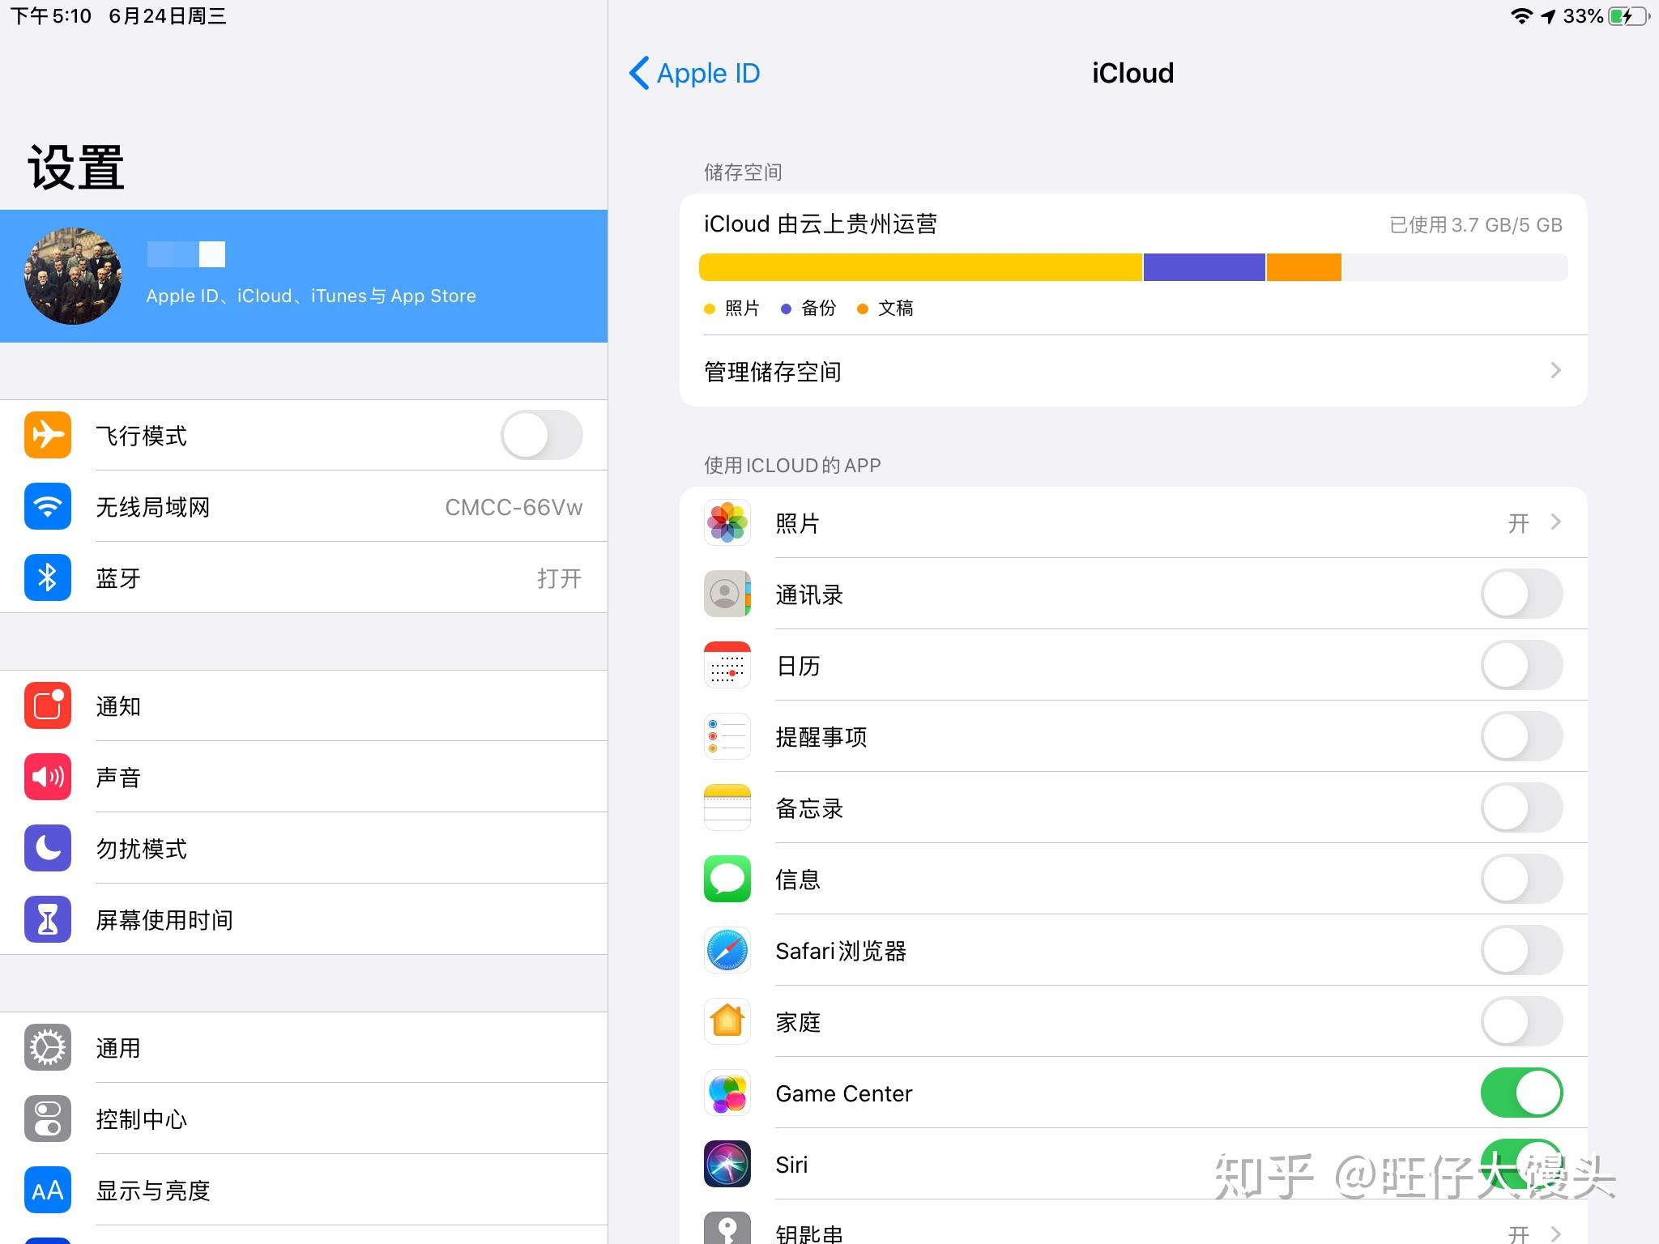Open the 通用 settings row

coord(304,1047)
